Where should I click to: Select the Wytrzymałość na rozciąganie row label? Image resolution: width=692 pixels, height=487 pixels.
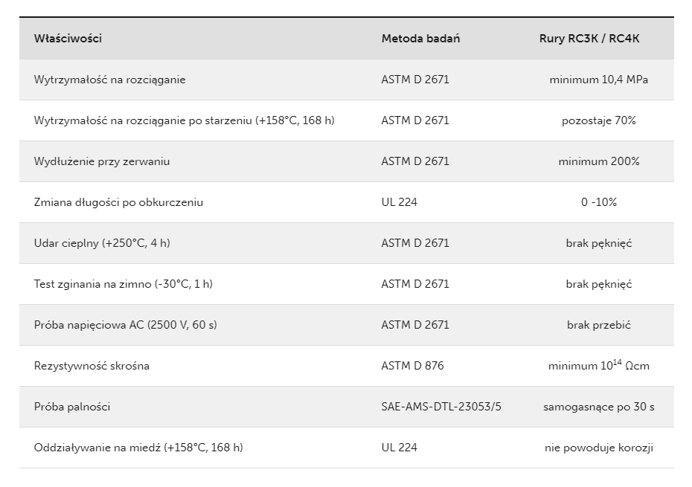pyautogui.click(x=110, y=80)
